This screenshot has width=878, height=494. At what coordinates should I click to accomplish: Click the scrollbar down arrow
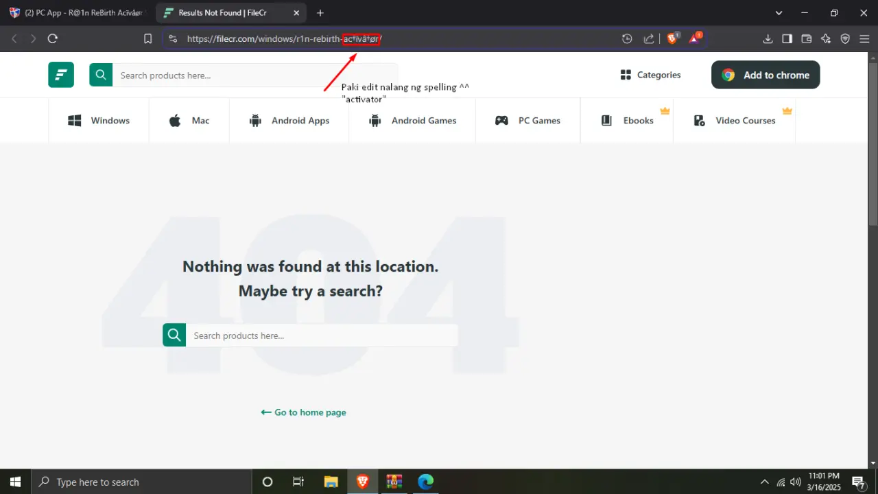click(x=873, y=463)
